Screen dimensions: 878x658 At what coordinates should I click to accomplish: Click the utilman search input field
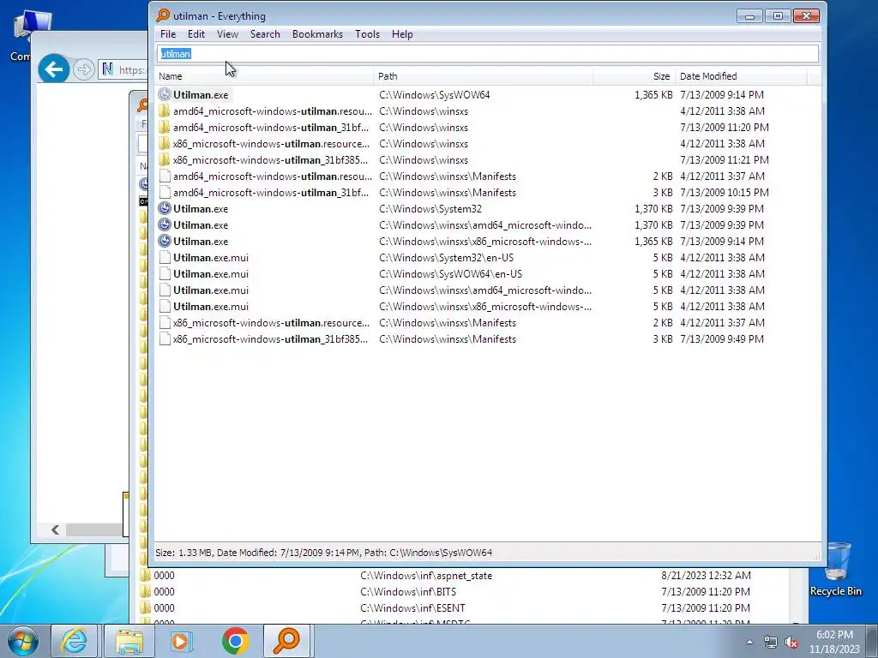pos(487,54)
